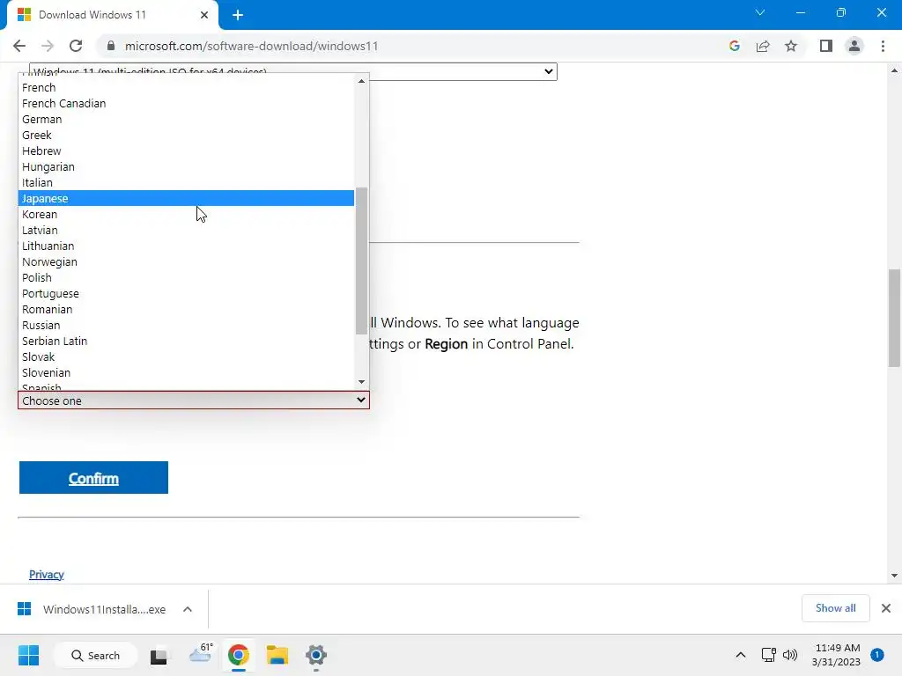902x676 pixels.
Task: Open the Choose one language dropdown
Action: [x=194, y=400]
